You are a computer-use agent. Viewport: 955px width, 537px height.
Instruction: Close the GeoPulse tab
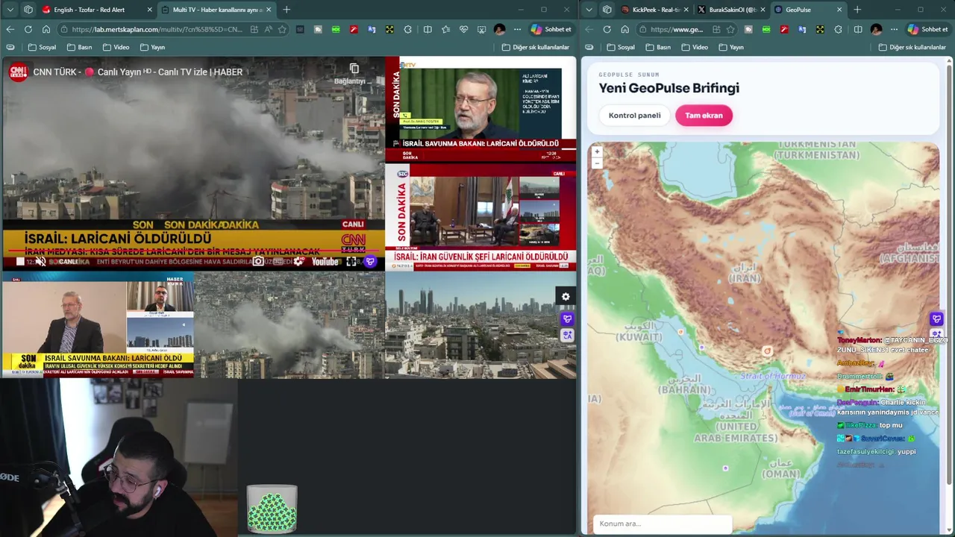(839, 10)
